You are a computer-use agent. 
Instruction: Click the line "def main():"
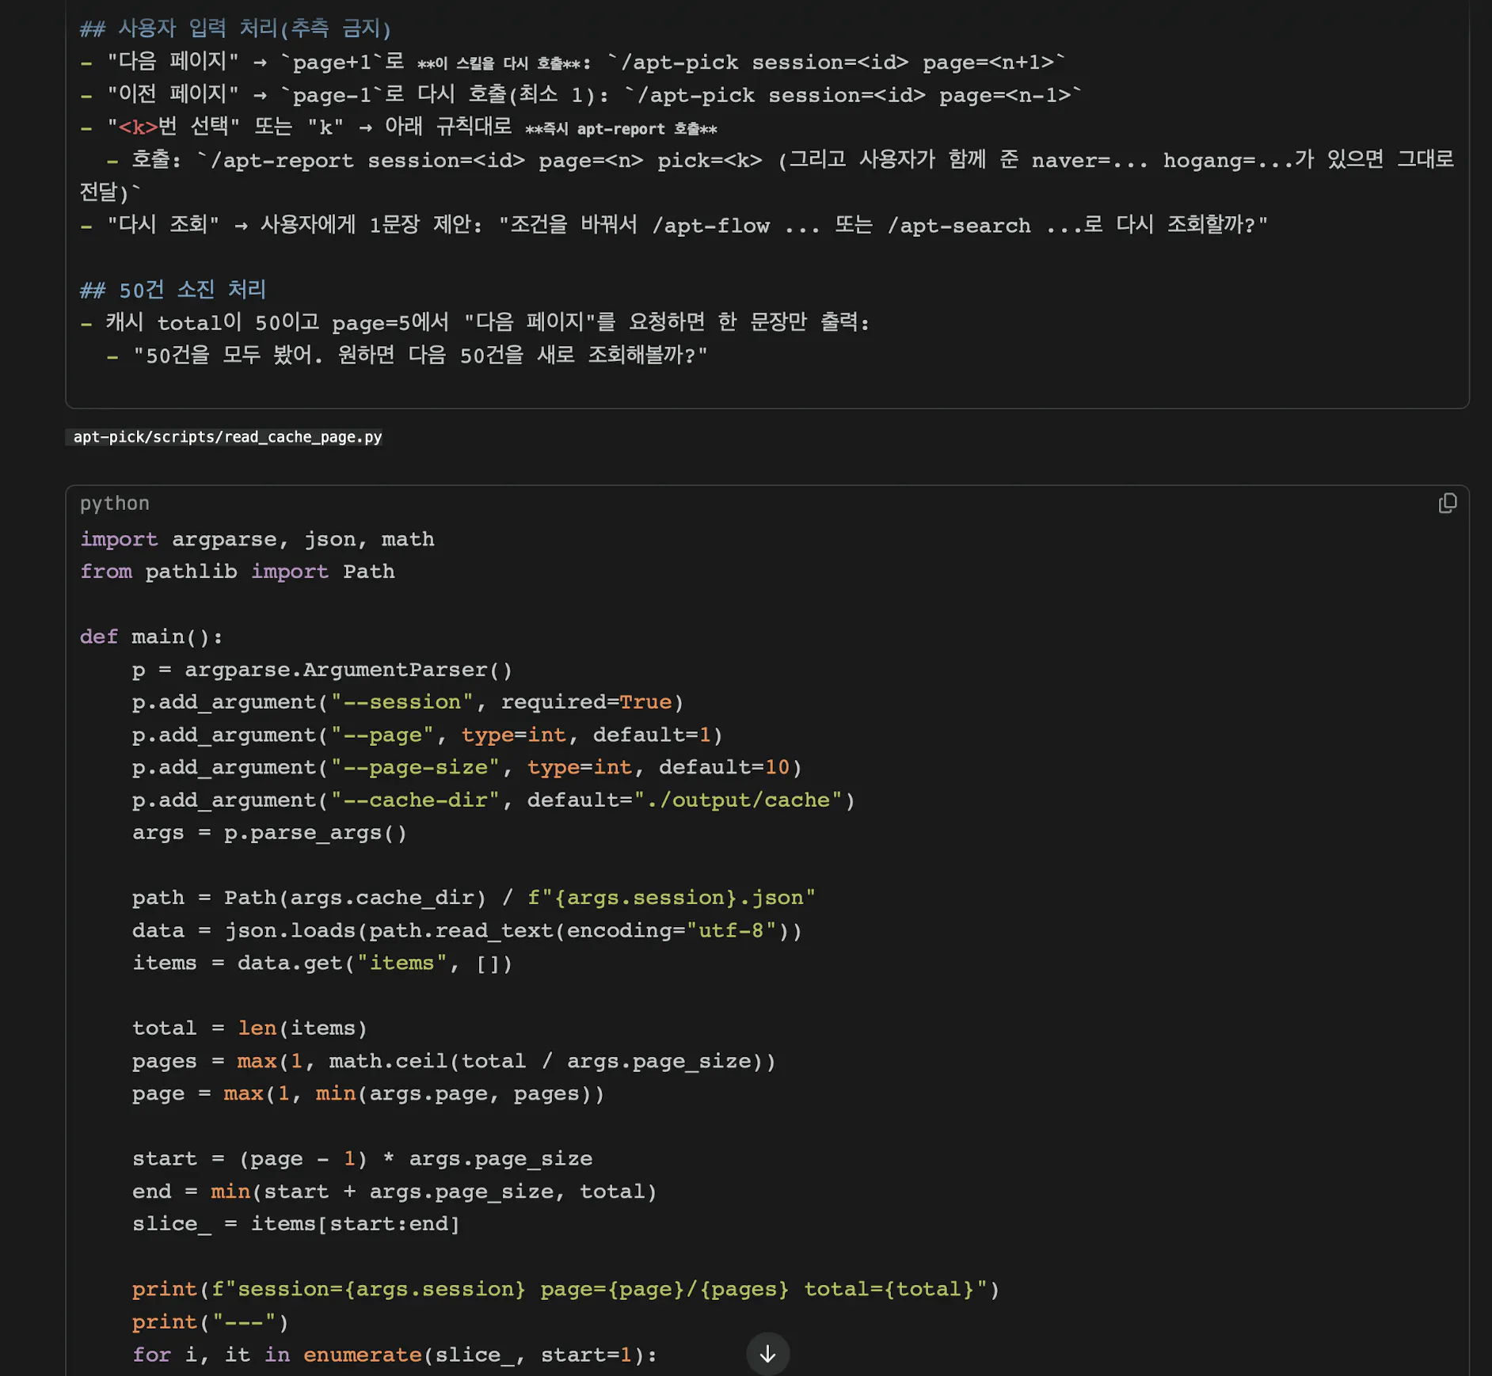152,637
